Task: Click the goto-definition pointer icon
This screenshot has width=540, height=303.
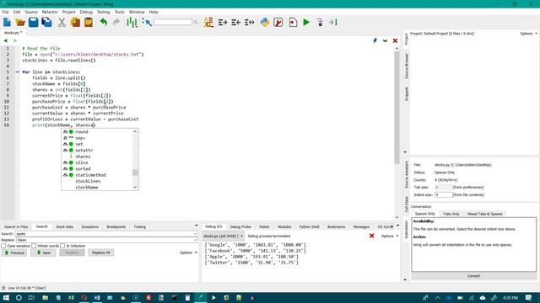Action: click(147, 23)
